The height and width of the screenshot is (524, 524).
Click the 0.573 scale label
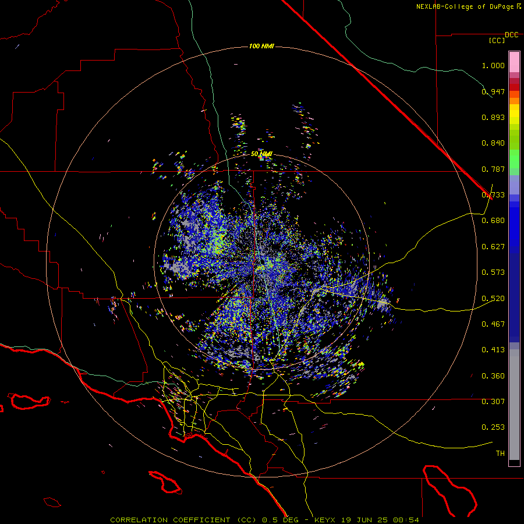tap(493, 272)
